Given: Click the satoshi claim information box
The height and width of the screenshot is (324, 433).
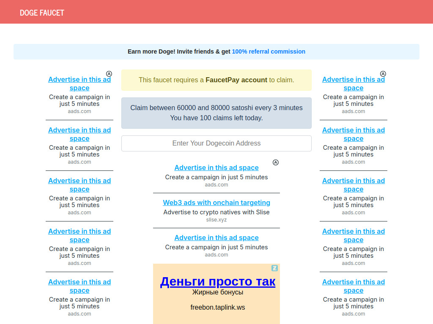Looking at the screenshot, I should click(216, 113).
